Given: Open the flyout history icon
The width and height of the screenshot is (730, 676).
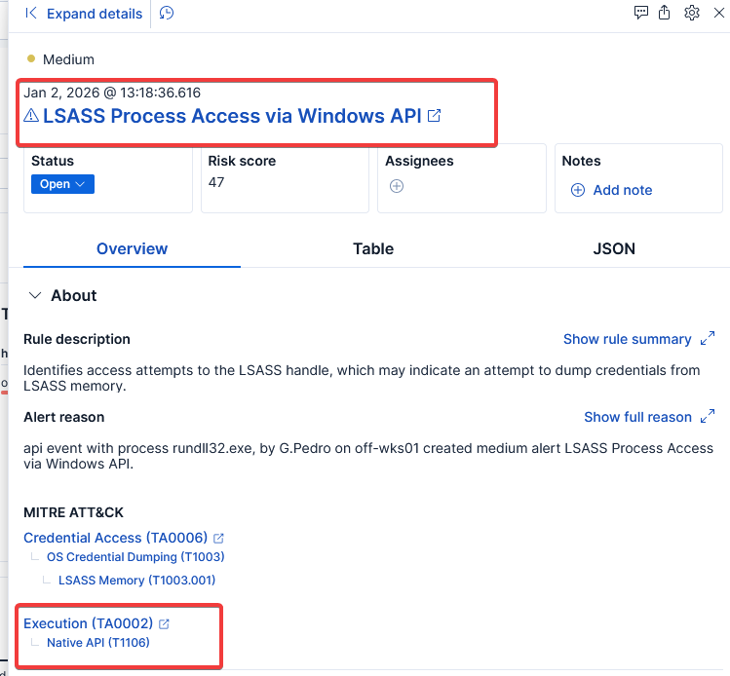Looking at the screenshot, I should 167,14.
